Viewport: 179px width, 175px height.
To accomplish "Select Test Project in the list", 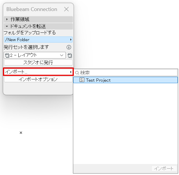I will (x=126, y=80).
